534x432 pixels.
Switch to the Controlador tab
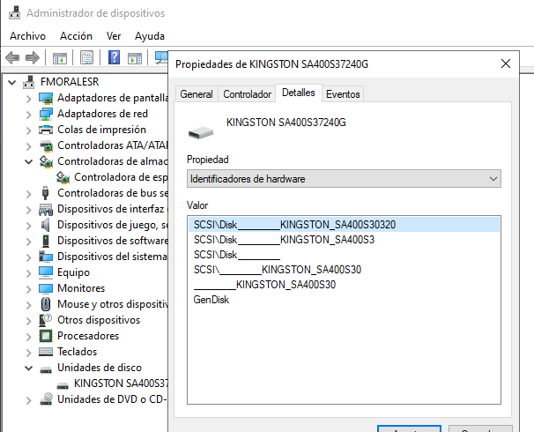(x=247, y=94)
